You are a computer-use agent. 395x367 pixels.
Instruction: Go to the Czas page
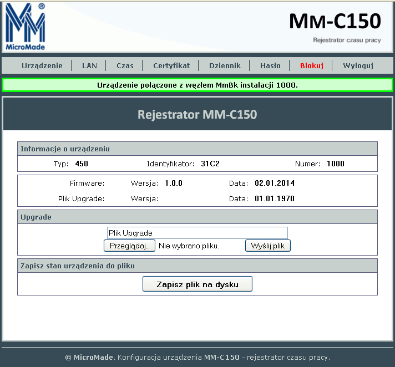[x=125, y=66]
